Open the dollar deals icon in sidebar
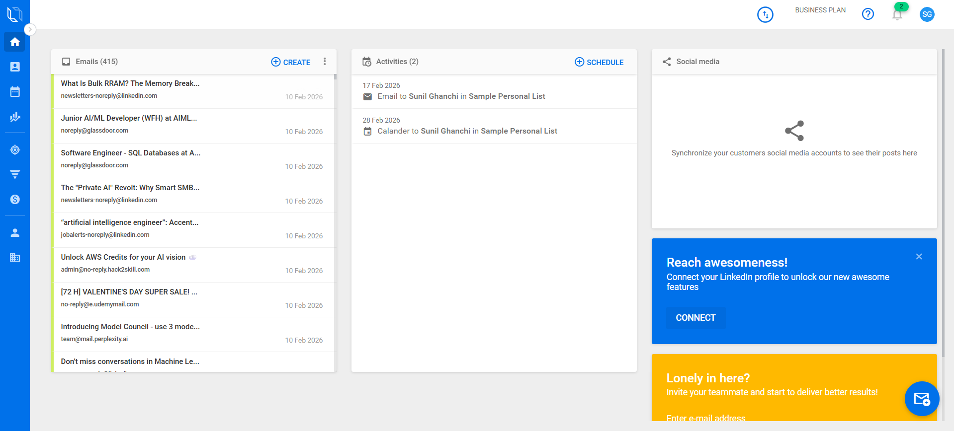This screenshot has width=954, height=431. click(15, 200)
